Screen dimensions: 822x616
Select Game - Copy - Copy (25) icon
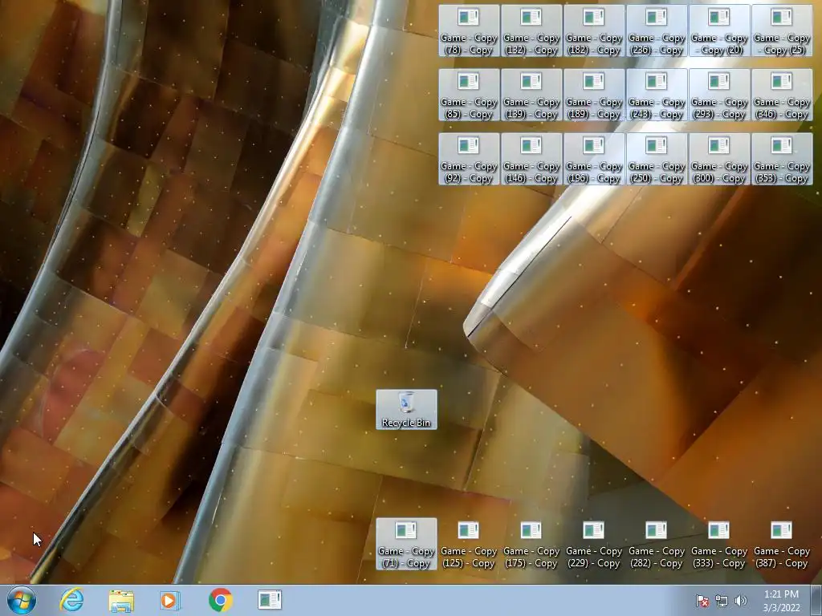tap(782, 30)
